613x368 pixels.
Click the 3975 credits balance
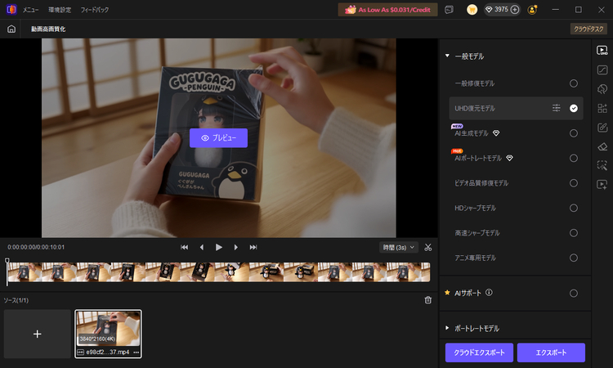click(501, 9)
